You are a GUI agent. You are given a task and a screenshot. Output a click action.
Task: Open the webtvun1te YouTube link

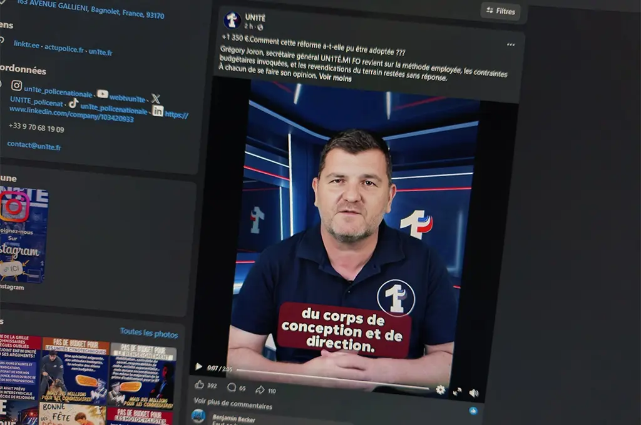[x=127, y=98]
